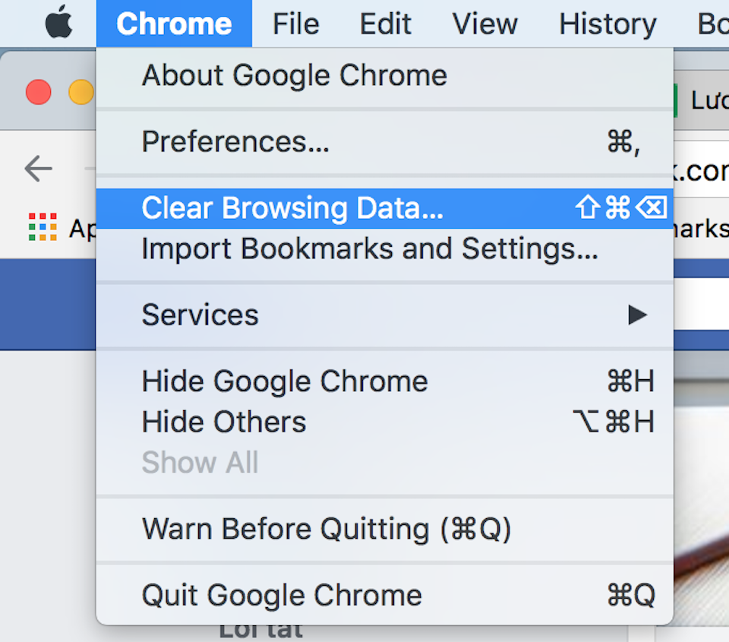This screenshot has width=729, height=642.
Task: Expand the Services submenu arrow
Action: click(637, 315)
